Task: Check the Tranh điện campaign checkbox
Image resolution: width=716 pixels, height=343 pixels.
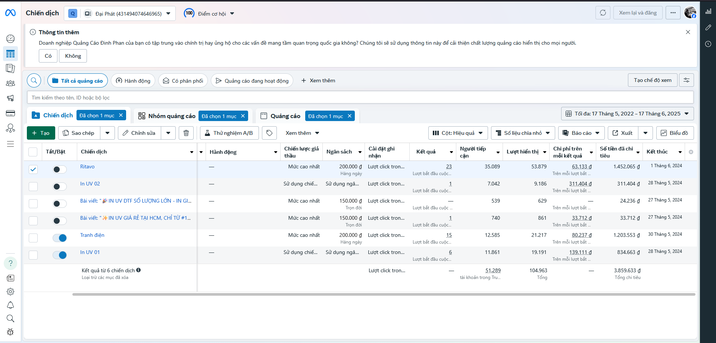Action: coord(33,238)
